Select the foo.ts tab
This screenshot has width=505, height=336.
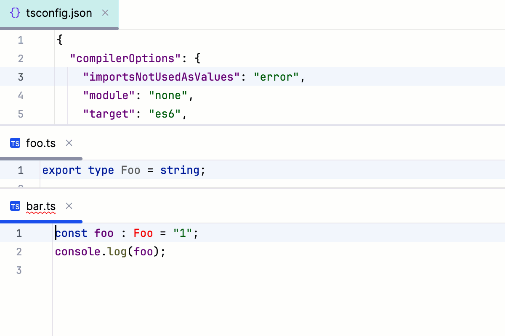point(41,143)
